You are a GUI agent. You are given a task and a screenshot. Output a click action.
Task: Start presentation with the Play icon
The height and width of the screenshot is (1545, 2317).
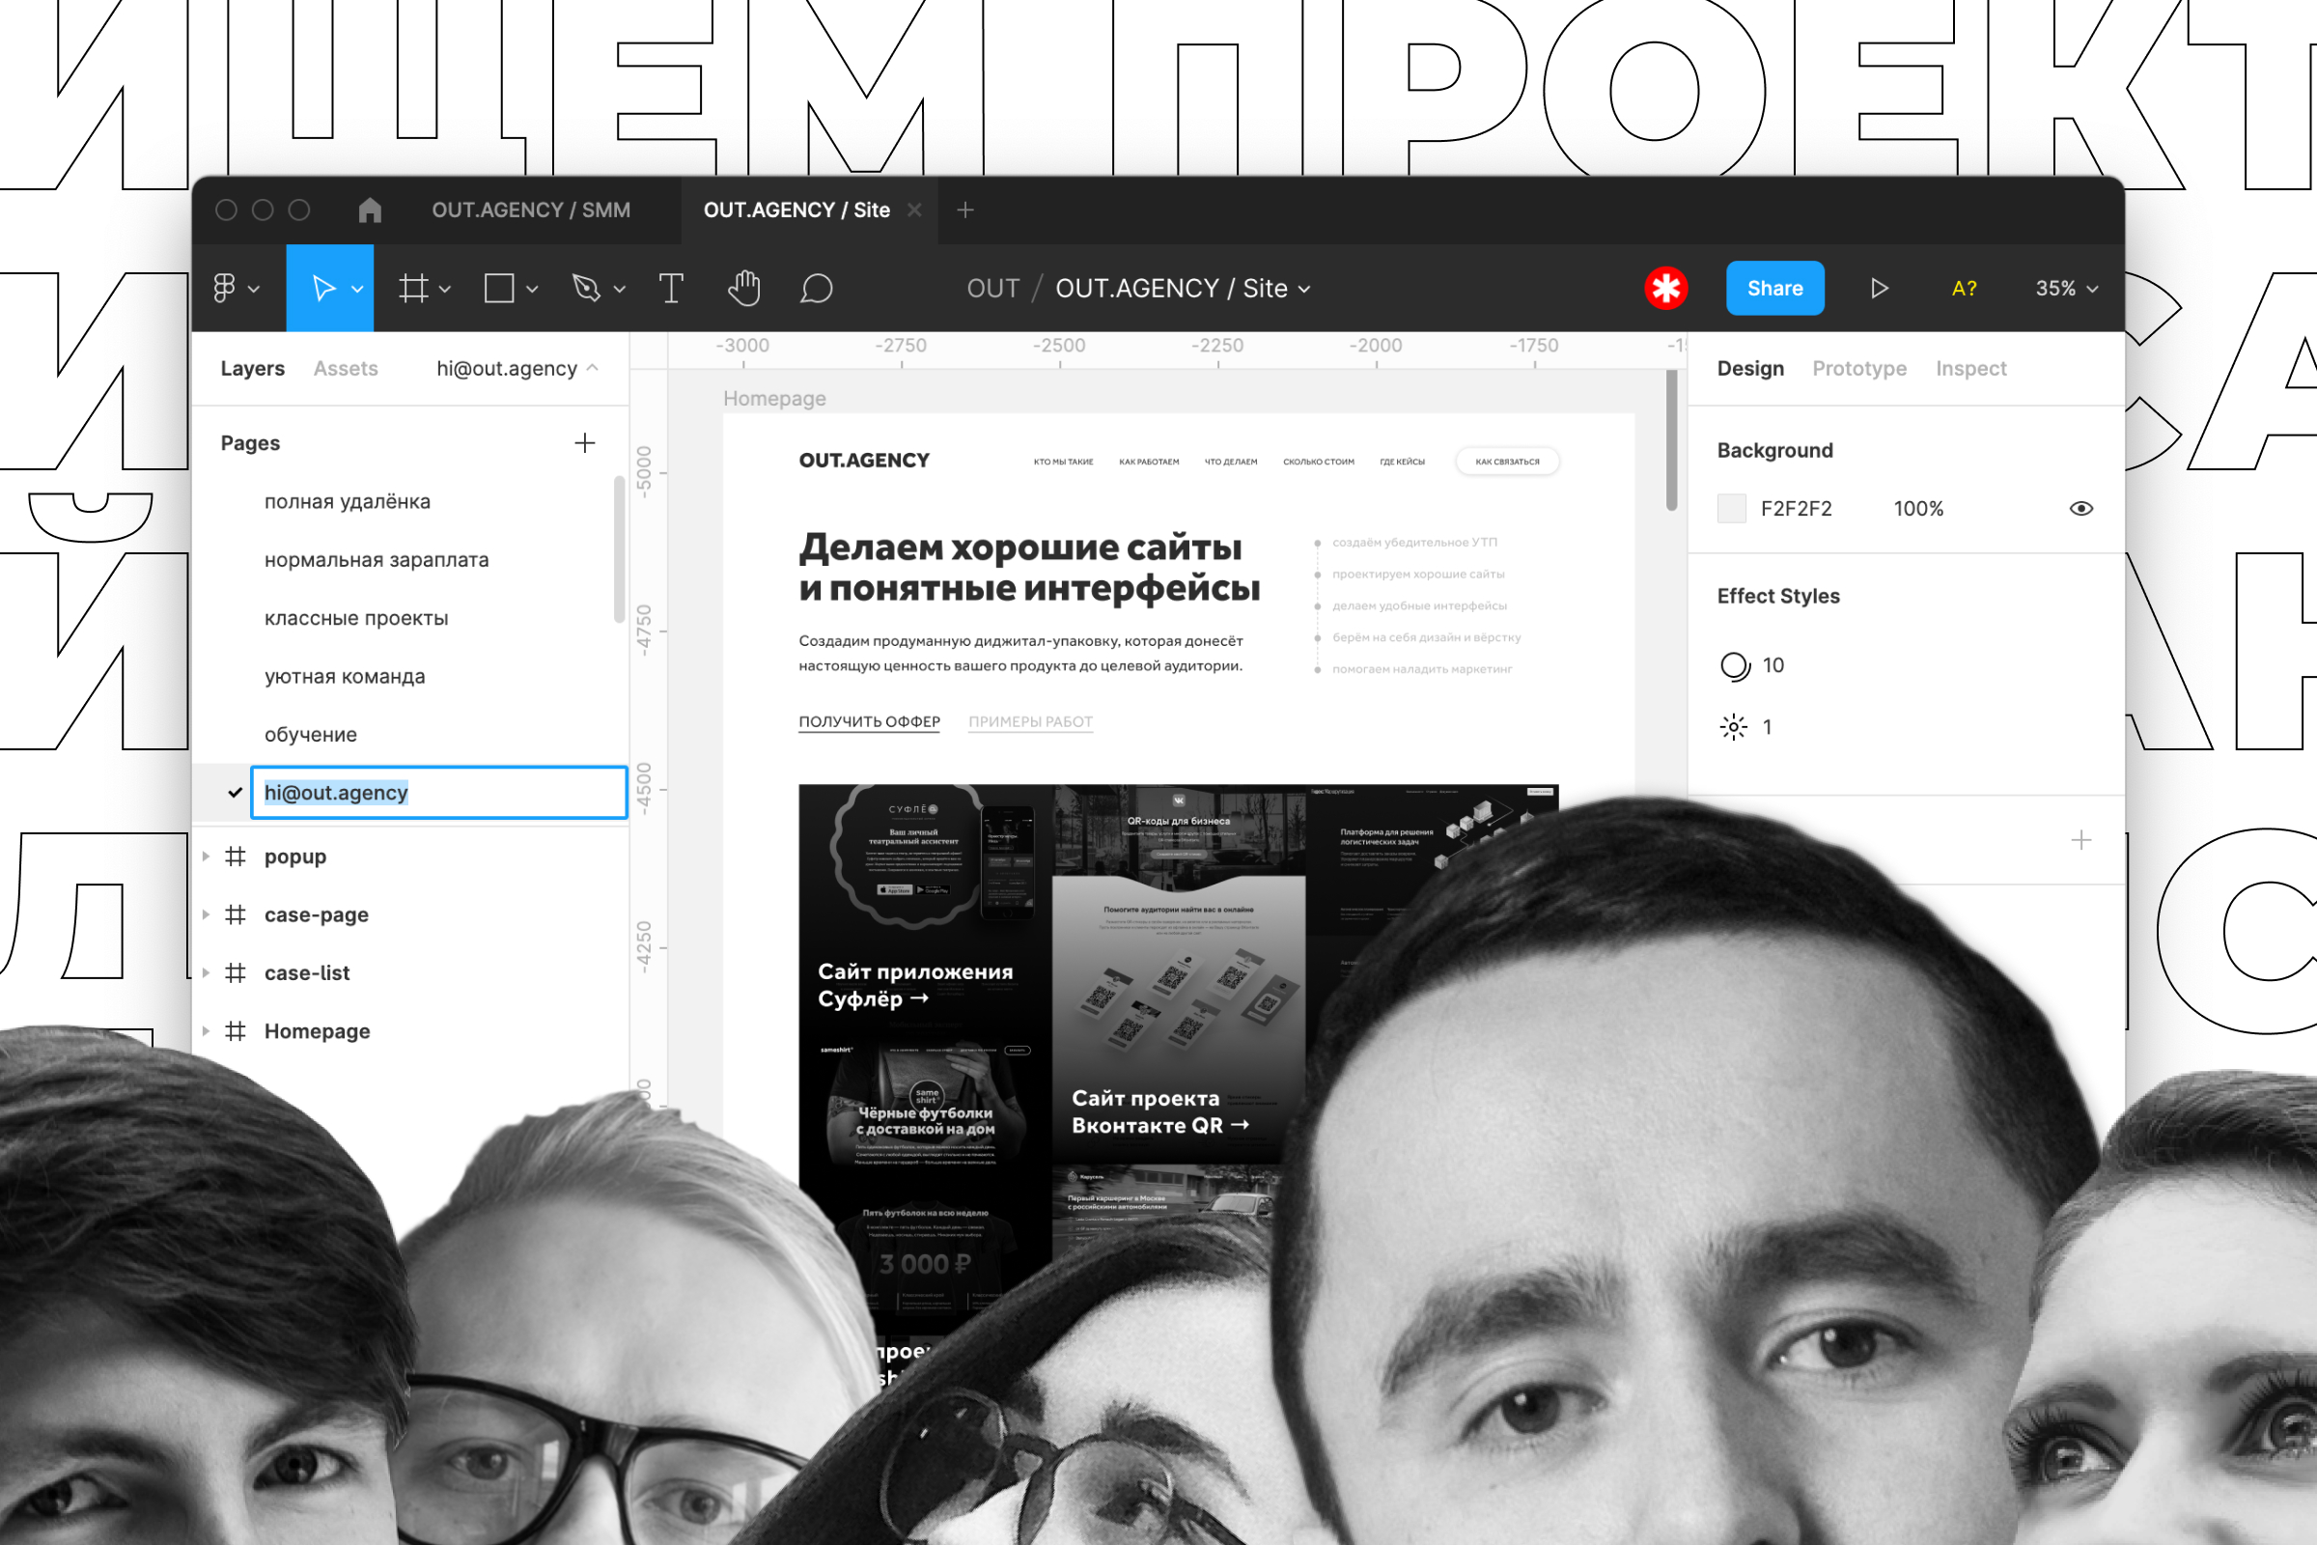(1879, 288)
